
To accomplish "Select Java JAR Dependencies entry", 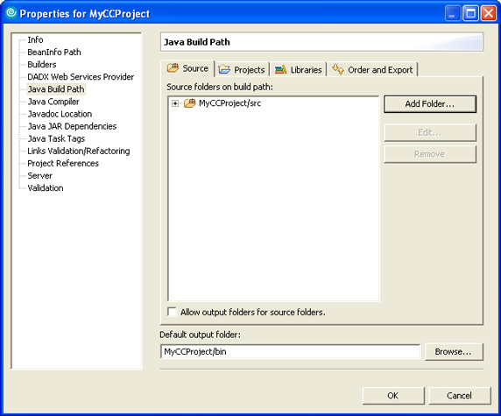I will click(x=72, y=126).
